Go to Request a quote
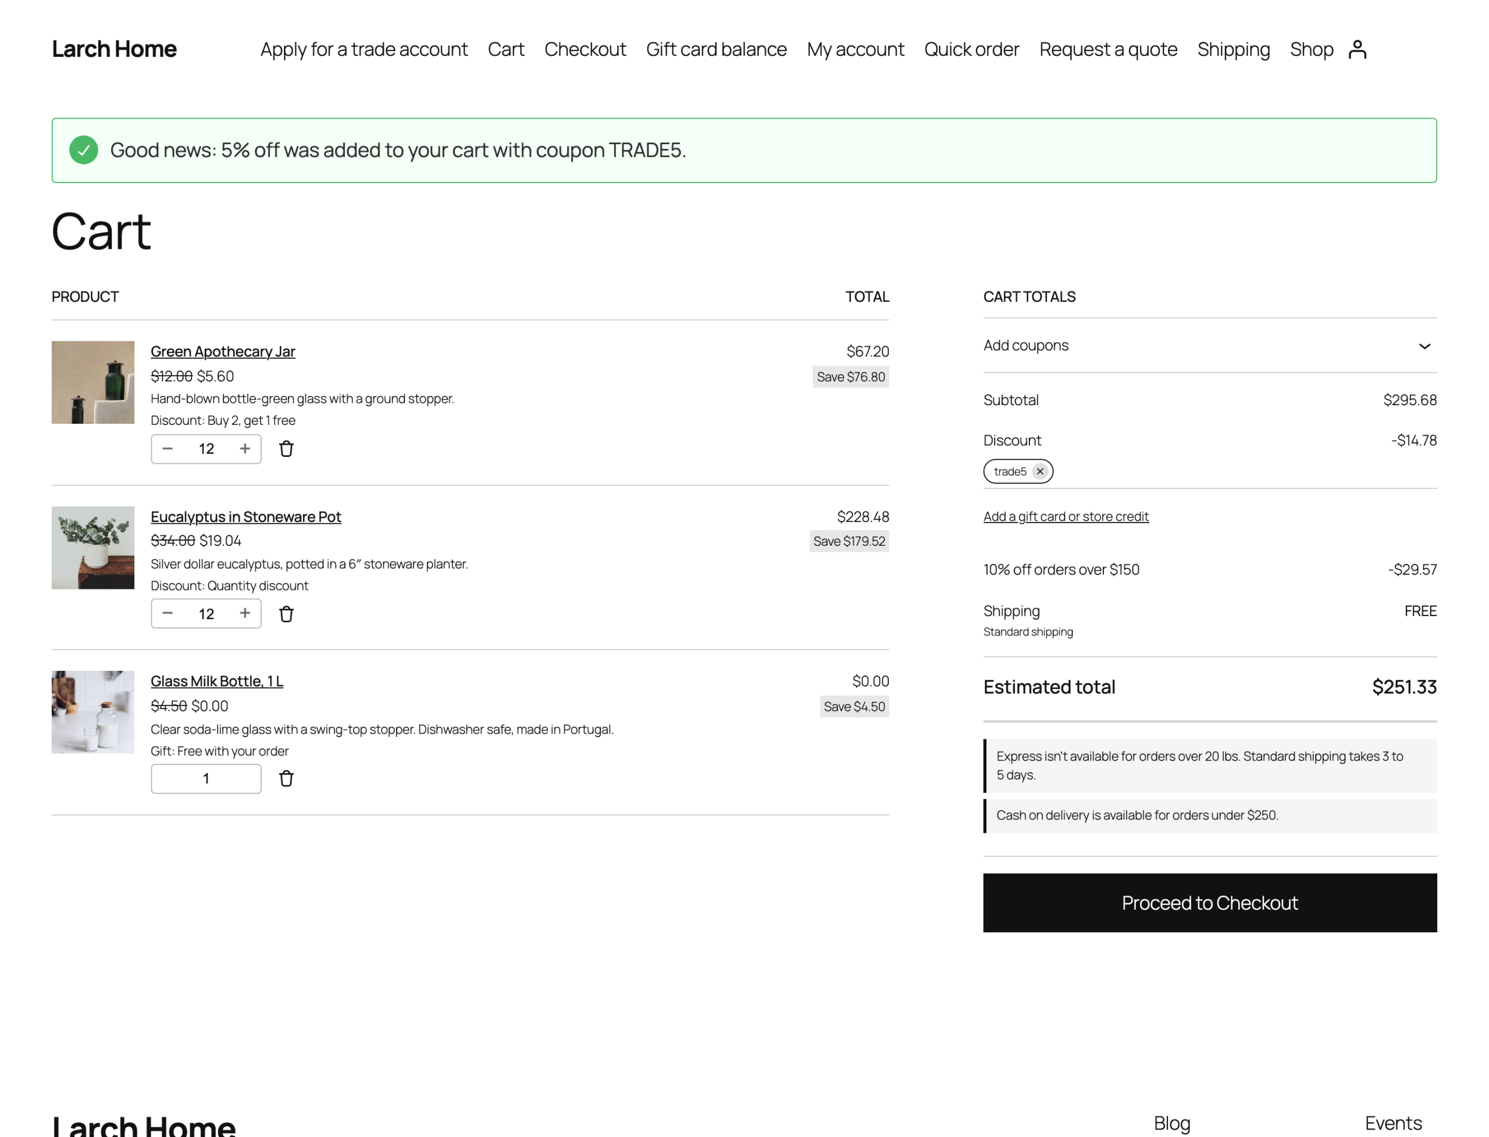 (1108, 49)
